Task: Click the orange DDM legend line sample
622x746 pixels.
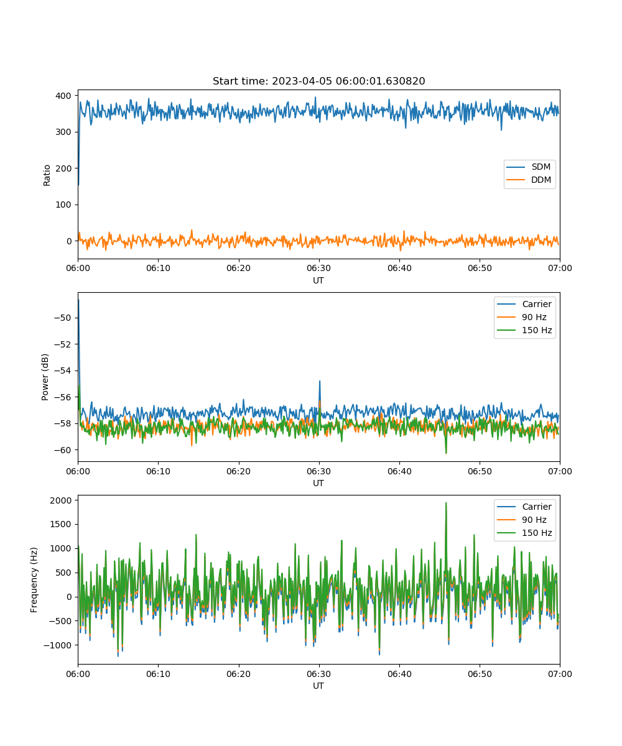Action: 516,180
